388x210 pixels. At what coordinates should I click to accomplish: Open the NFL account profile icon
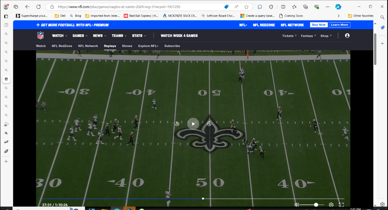[347, 36]
